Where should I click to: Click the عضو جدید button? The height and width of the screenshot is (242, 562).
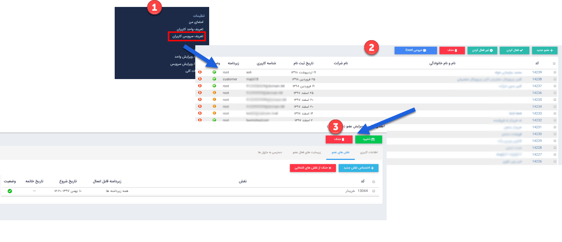click(x=545, y=50)
